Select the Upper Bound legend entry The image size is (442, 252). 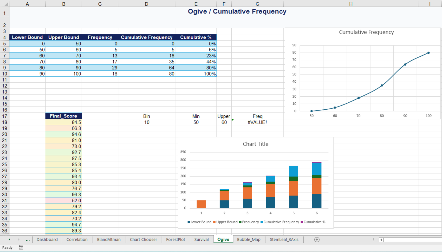pyautogui.click(x=225, y=222)
